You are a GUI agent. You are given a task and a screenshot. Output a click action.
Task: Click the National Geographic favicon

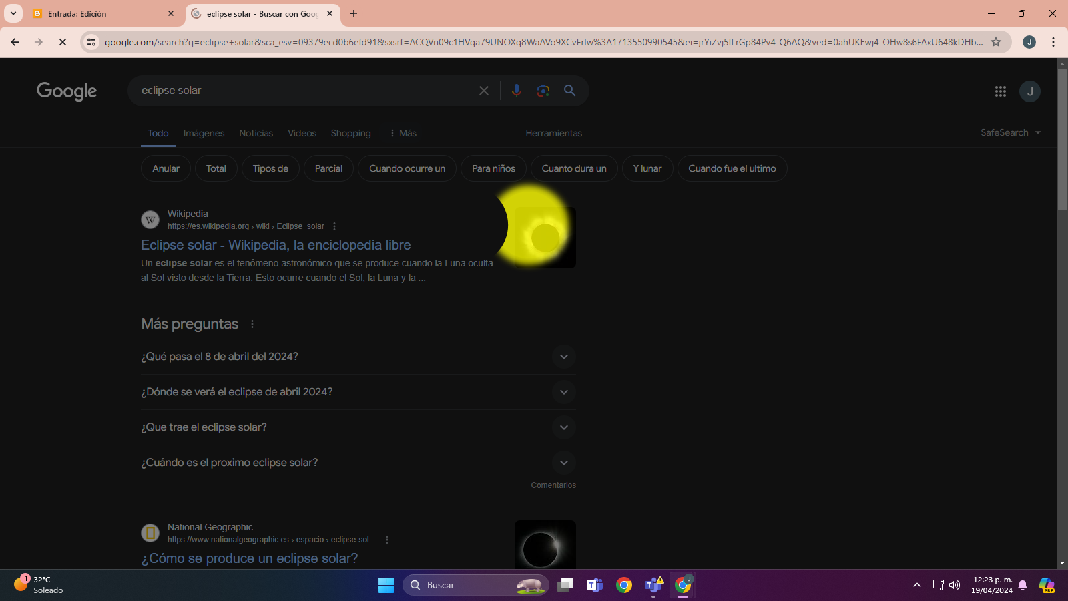click(x=150, y=533)
